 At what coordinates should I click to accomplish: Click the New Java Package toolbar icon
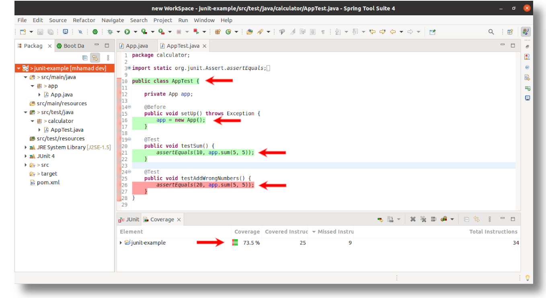[218, 32]
